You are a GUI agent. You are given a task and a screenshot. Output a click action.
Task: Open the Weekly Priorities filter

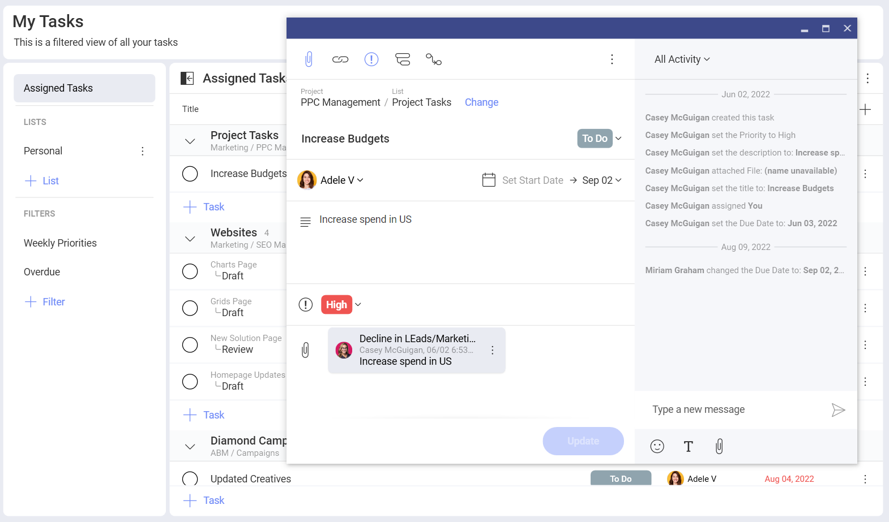60,243
